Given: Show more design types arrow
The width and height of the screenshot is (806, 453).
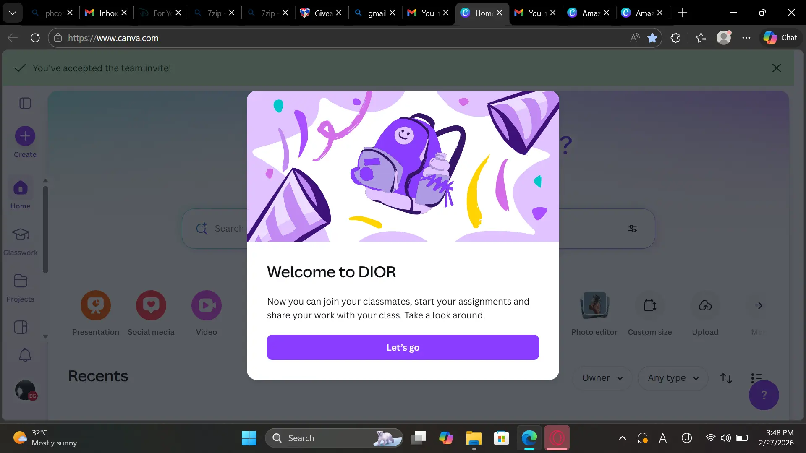Looking at the screenshot, I should pyautogui.click(x=759, y=305).
